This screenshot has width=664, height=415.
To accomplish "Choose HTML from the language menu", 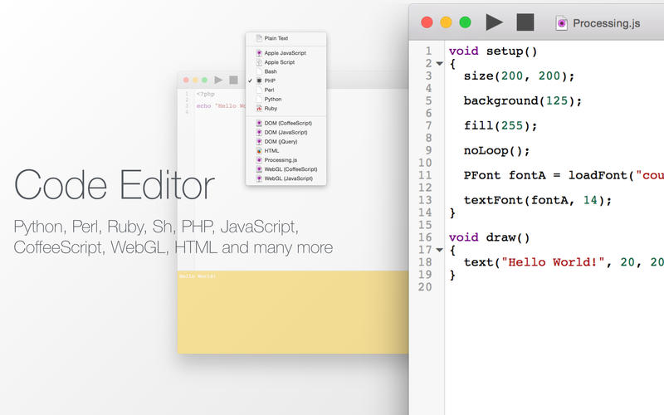I will coord(286,151).
